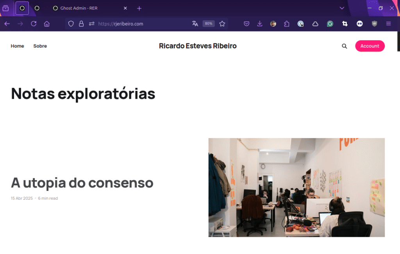Viewport: 400px width, 254px height.
Task: Save page to Pocket
Action: coord(246,24)
